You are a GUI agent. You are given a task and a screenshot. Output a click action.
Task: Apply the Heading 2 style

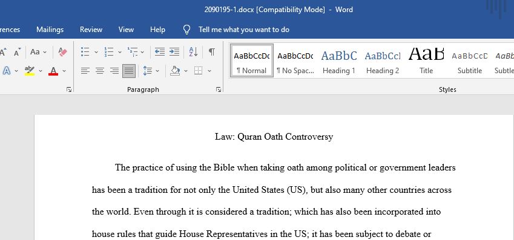tap(383, 61)
